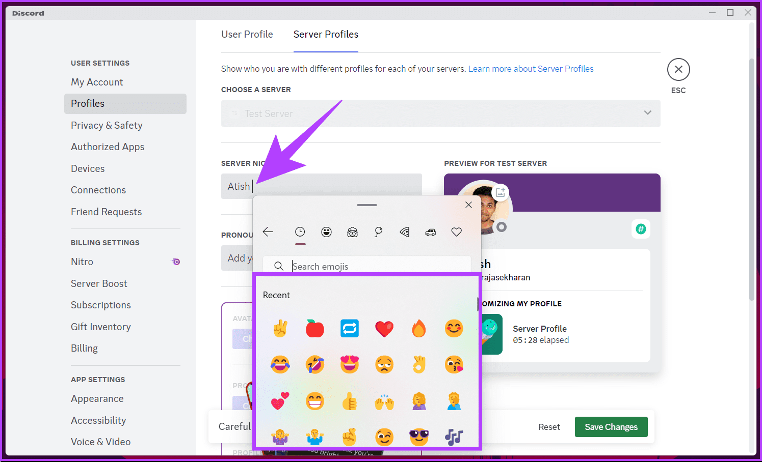Select the Server Profiles tab

[326, 34]
